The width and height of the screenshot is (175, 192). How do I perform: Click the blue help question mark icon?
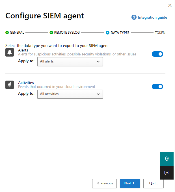[134, 18]
